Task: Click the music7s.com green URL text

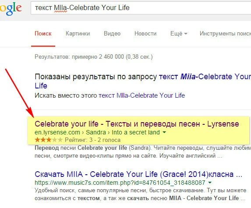Action: coord(120,183)
